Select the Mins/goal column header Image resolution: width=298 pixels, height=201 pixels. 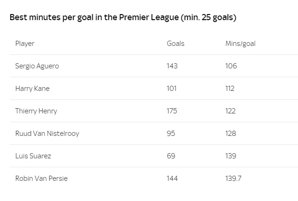pos(240,44)
